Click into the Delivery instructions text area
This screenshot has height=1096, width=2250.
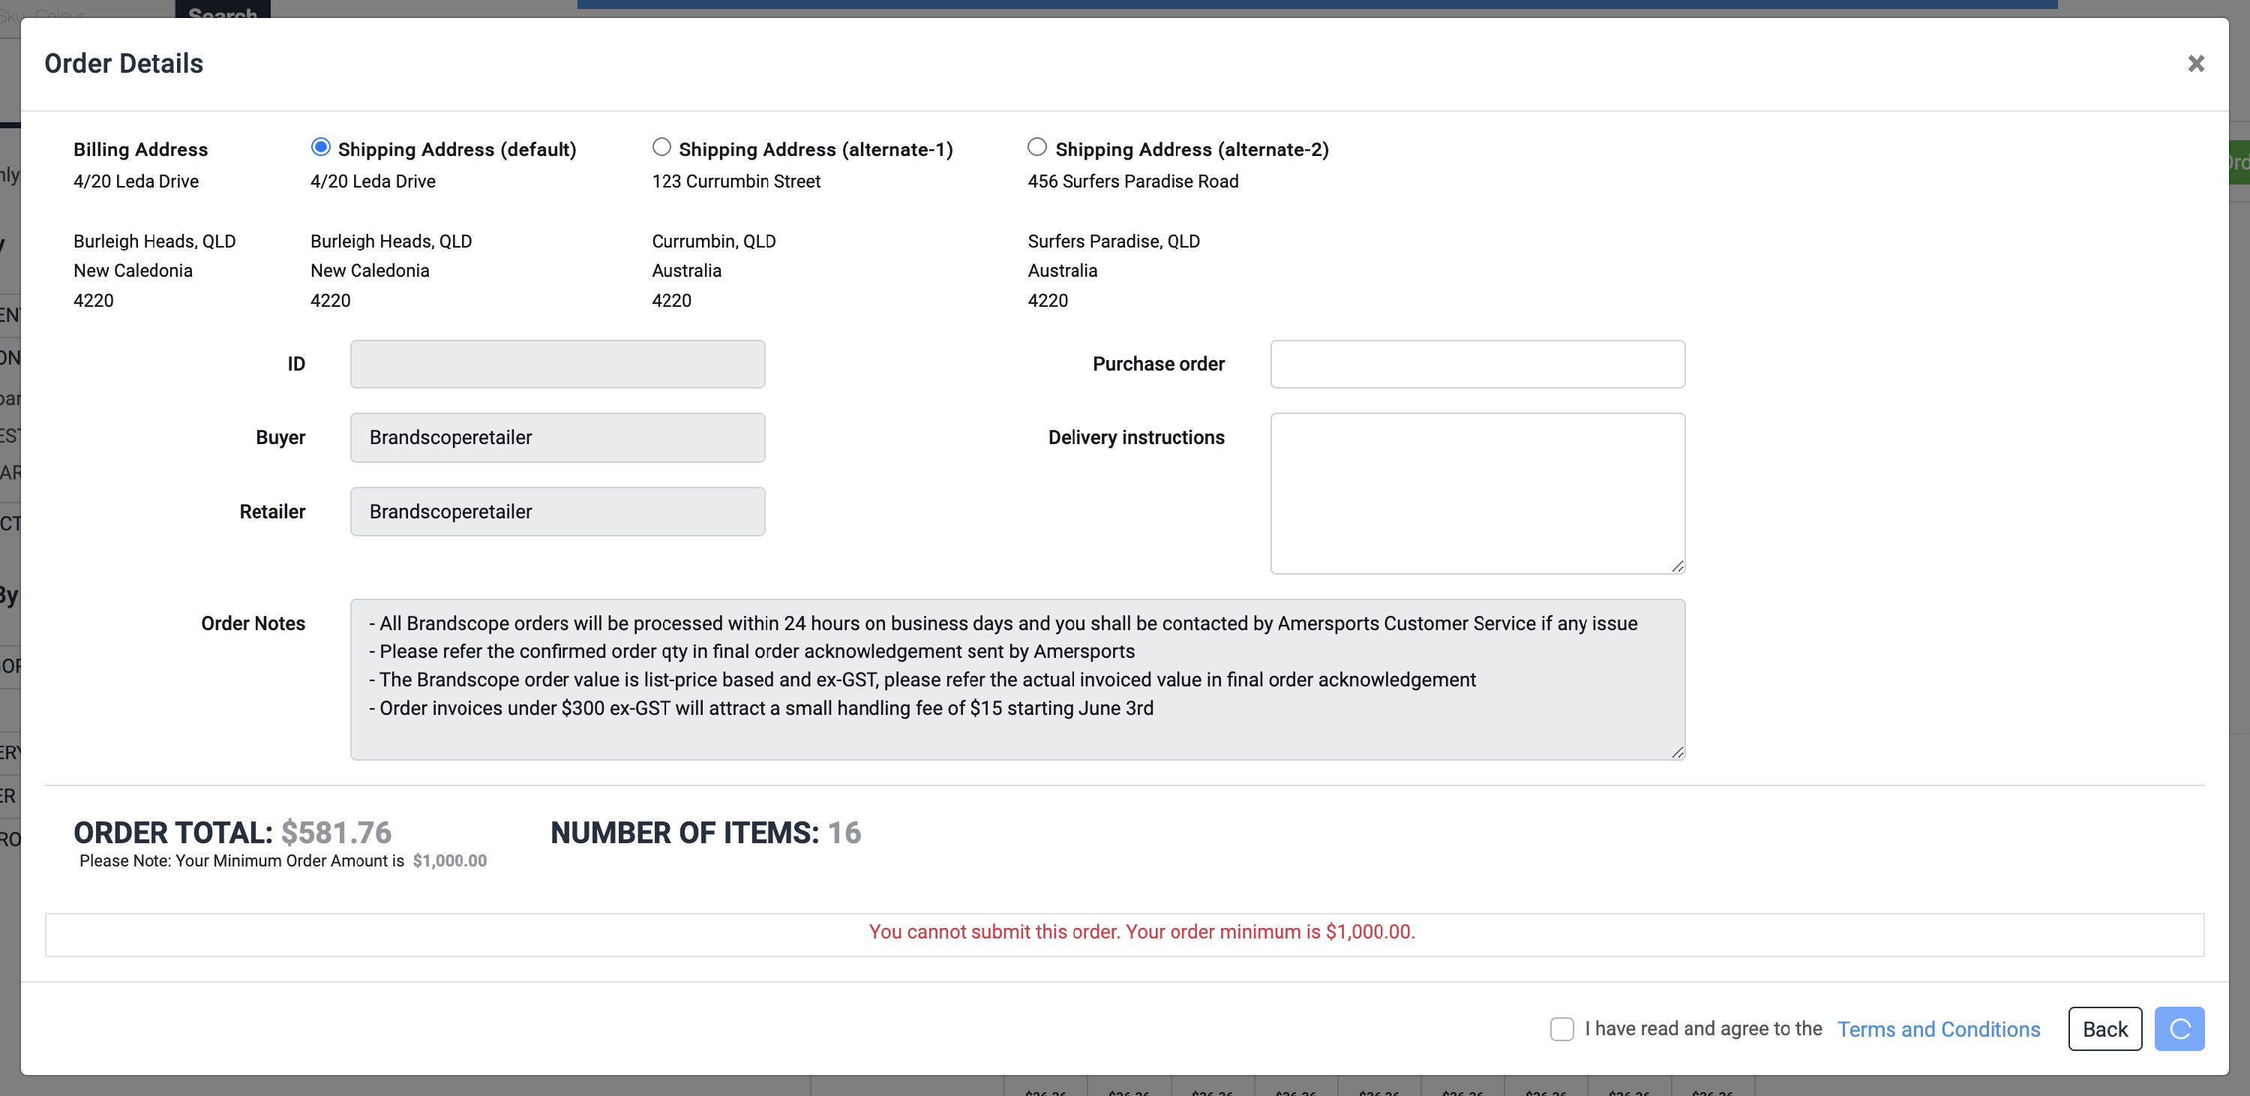point(1477,494)
